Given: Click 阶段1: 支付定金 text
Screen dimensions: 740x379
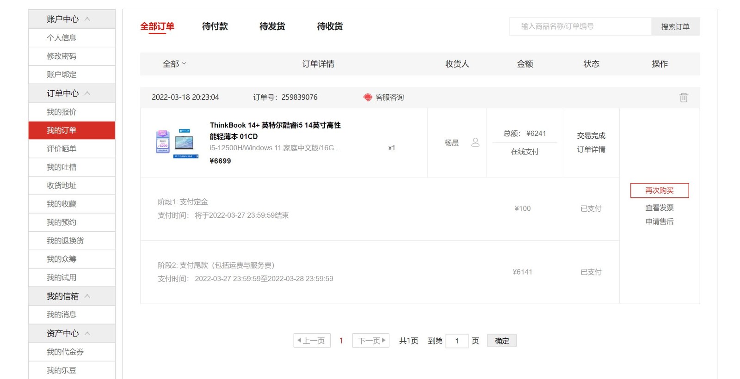Looking at the screenshot, I should (183, 202).
